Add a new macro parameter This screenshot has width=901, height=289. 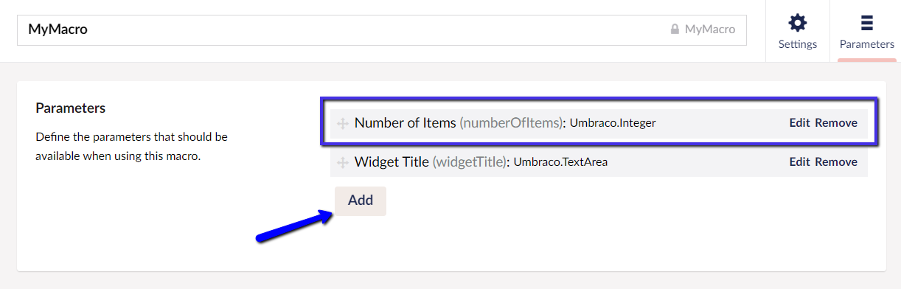pos(361,201)
